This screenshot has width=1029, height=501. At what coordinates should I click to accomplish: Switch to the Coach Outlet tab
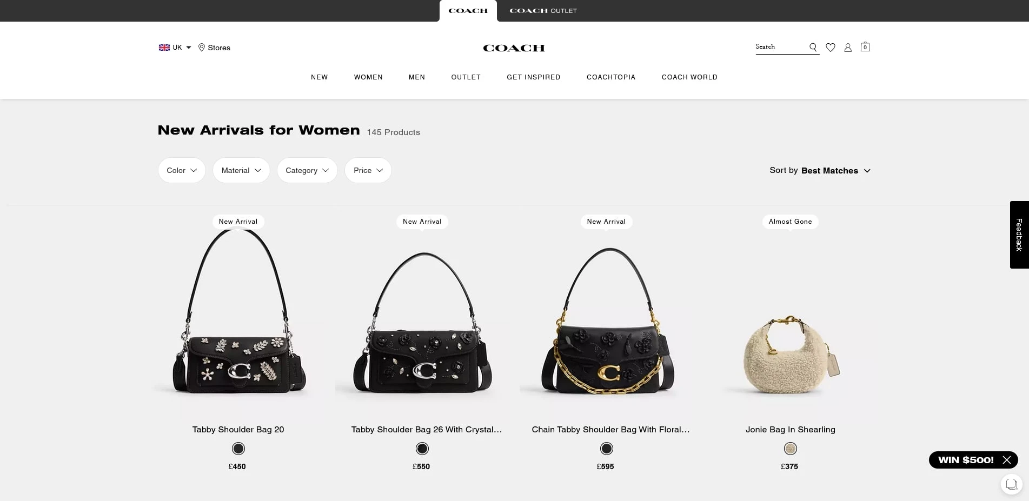543,11
